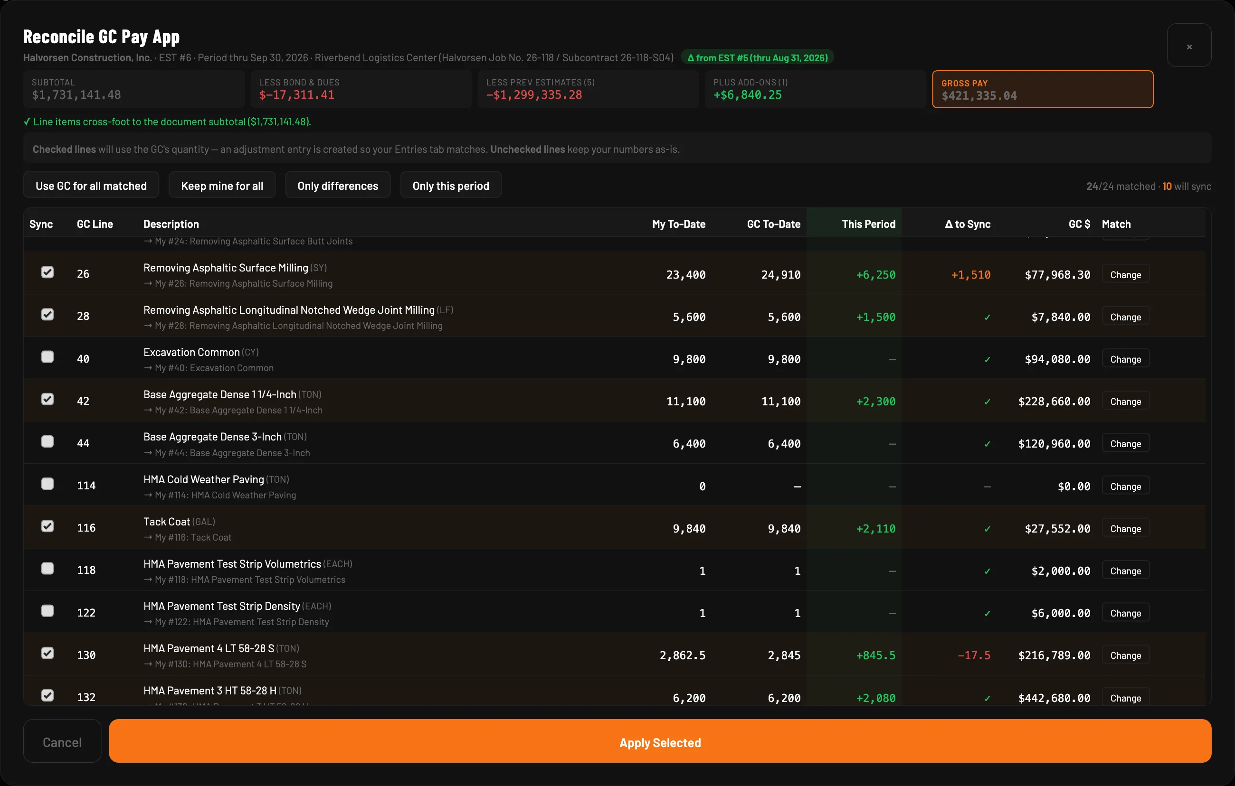Check sync for line 40 Excavation Common
Viewport: 1235px width, 786px height.
point(47,356)
